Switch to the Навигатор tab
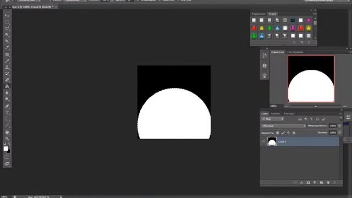 [277, 52]
